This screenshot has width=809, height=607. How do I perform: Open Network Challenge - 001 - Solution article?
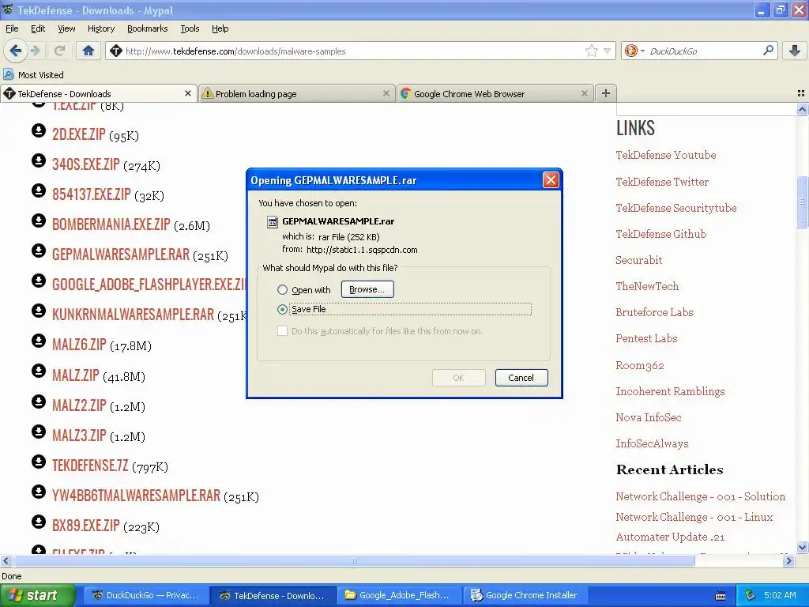tap(700, 496)
